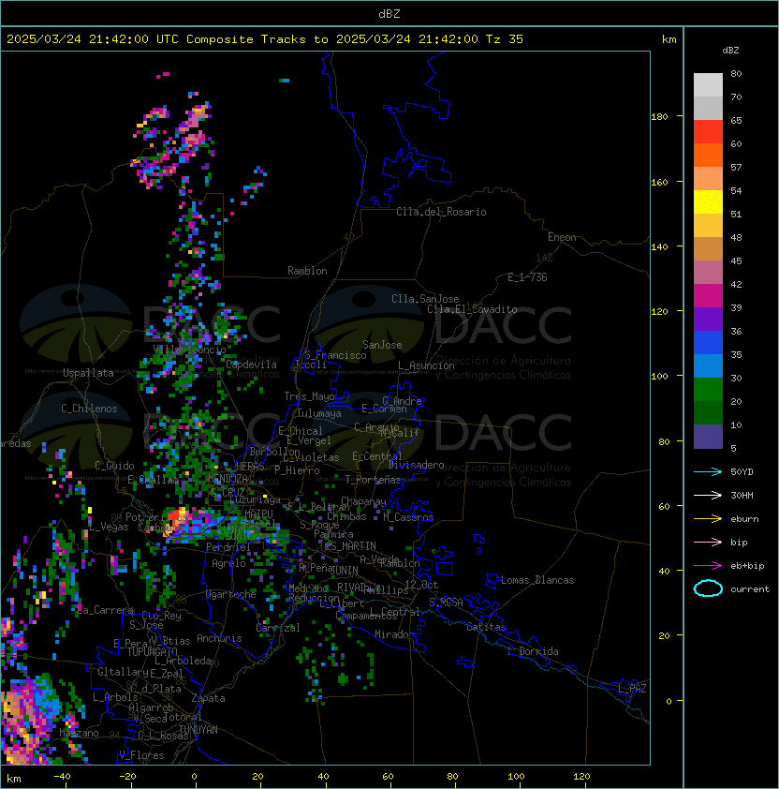This screenshot has width=779, height=789.
Task: Select the magenta 39-42 dBZ color band
Action: point(708,296)
